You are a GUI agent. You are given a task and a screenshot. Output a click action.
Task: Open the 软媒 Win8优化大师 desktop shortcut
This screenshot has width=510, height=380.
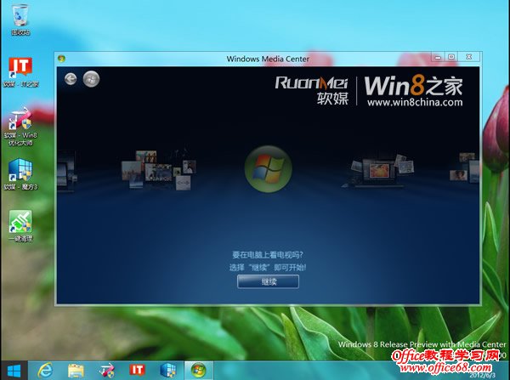click(20, 127)
